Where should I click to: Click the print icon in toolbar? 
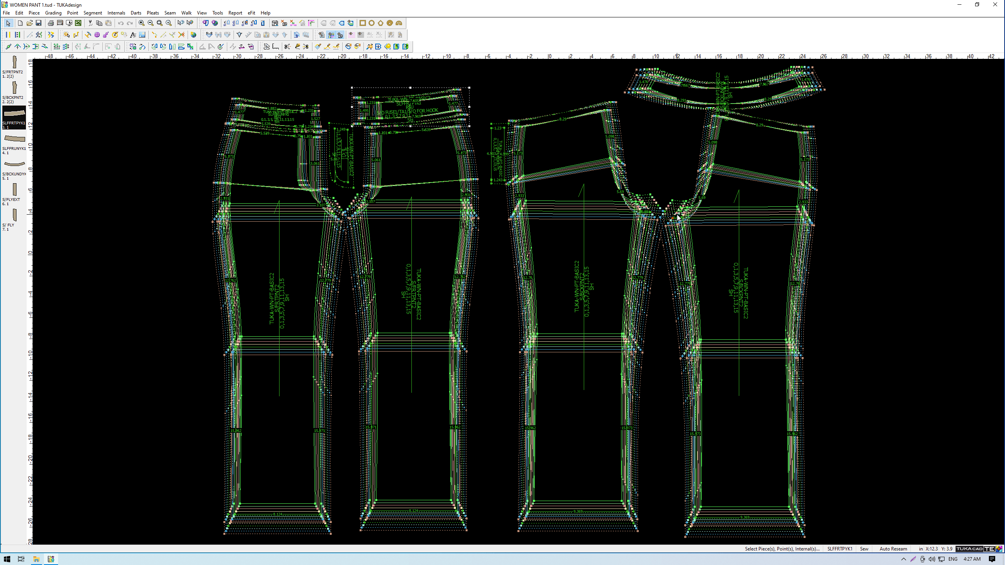(51, 23)
